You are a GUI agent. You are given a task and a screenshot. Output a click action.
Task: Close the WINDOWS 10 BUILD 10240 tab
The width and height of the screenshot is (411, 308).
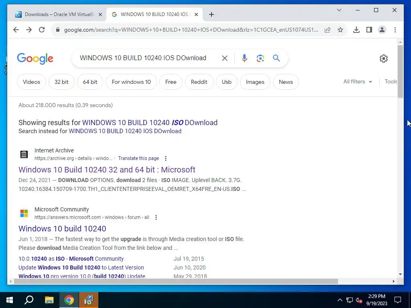(x=197, y=15)
